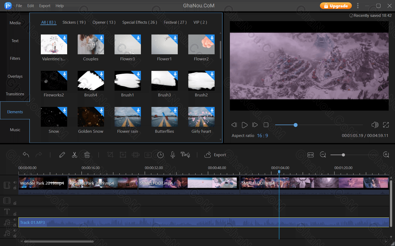
Task: Switch to the Overlays tab
Action: pyautogui.click(x=15, y=76)
